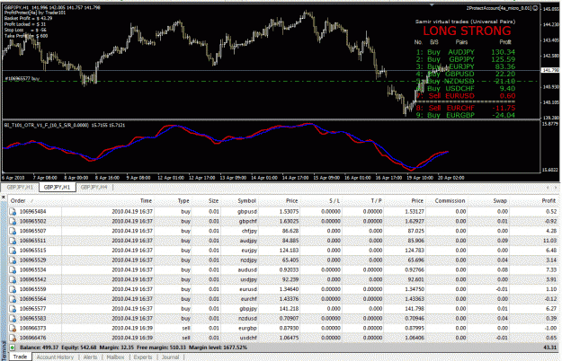This screenshot has height=361, width=562.
Task: Click the buy icon for order 106965529
Action: 13,260
